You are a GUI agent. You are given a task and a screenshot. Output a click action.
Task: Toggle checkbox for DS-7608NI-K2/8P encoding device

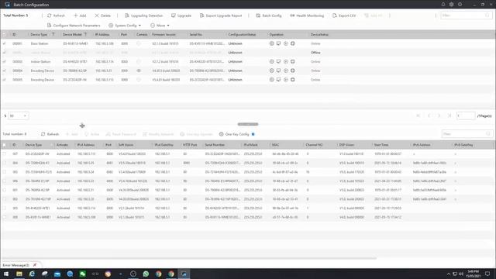click(x=4, y=71)
